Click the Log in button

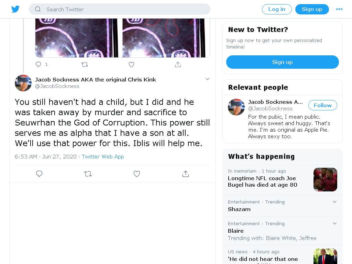coord(277,9)
